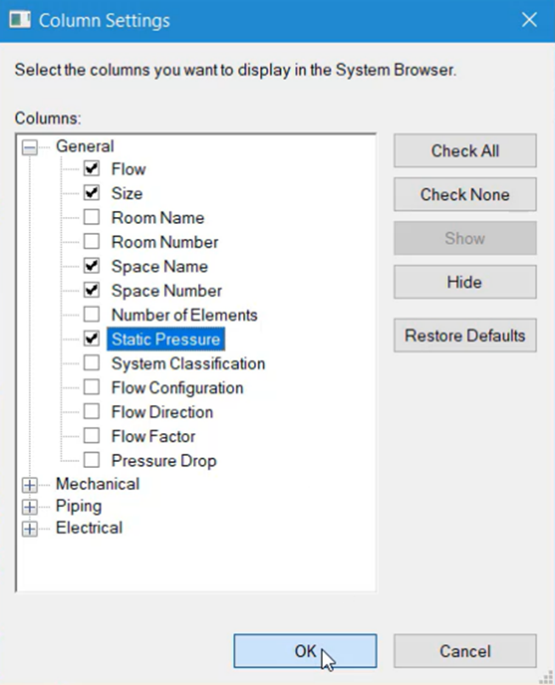Uncheck the Space Number checkbox
The image size is (555, 685).
click(x=92, y=290)
